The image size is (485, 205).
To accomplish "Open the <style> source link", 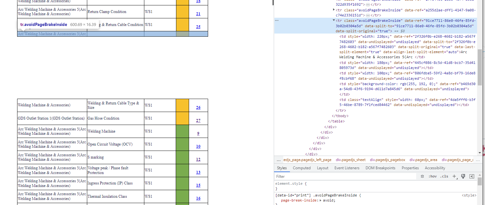I will [469, 195].
